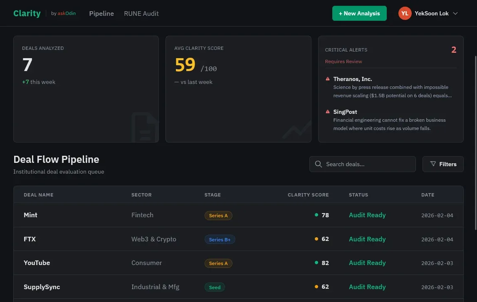
Task: Open the RUNE Audit tab
Action: [x=141, y=13]
